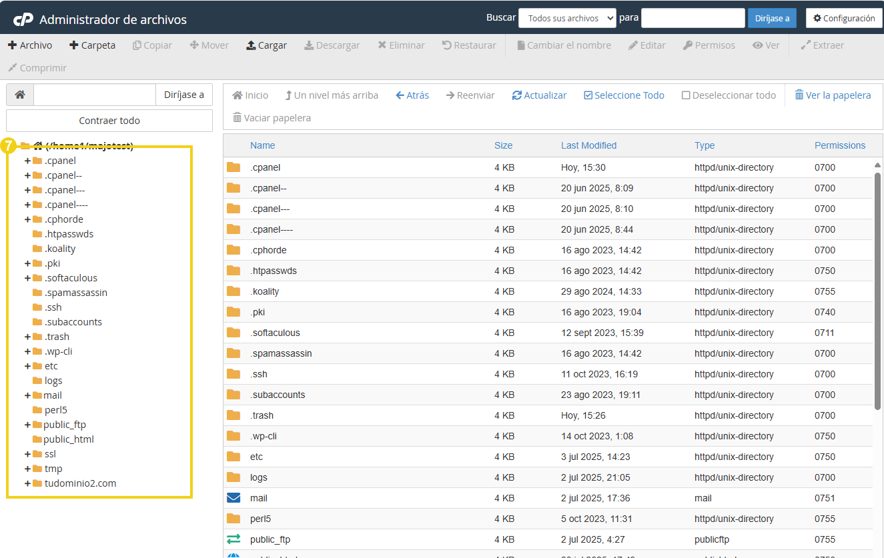884x558 pixels.
Task: Sort files by Last Modified column
Action: click(x=588, y=145)
